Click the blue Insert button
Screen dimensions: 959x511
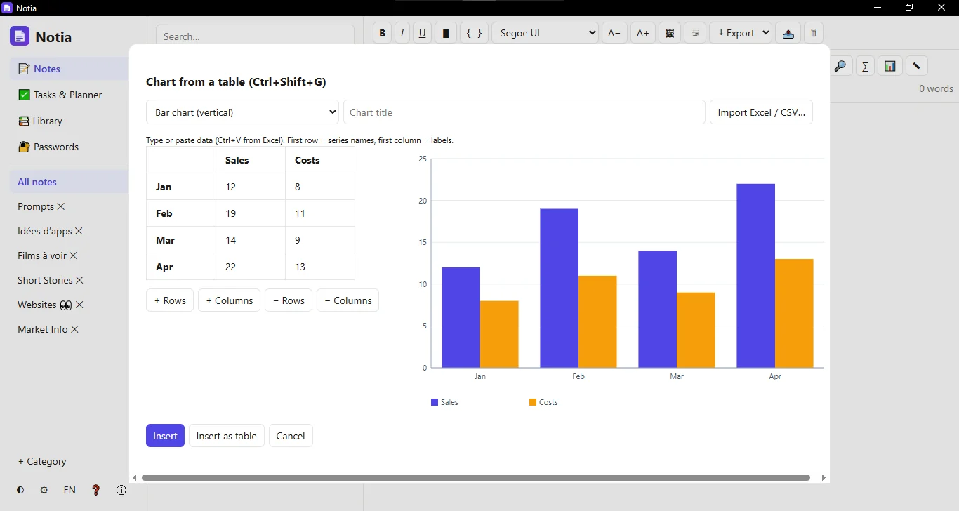click(165, 436)
